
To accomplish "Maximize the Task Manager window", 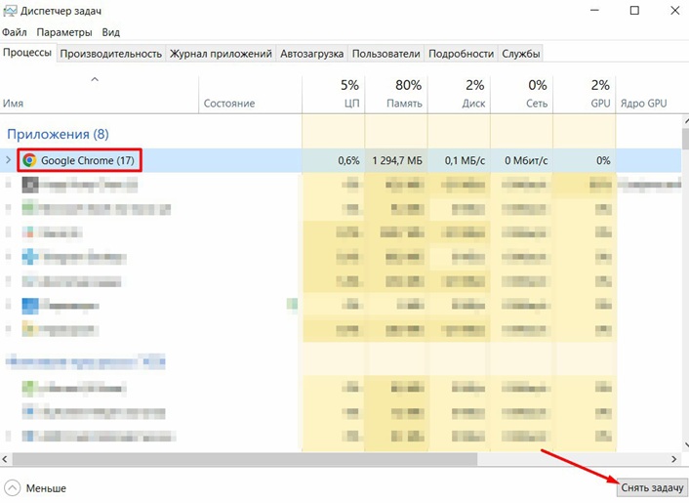I will [x=634, y=11].
